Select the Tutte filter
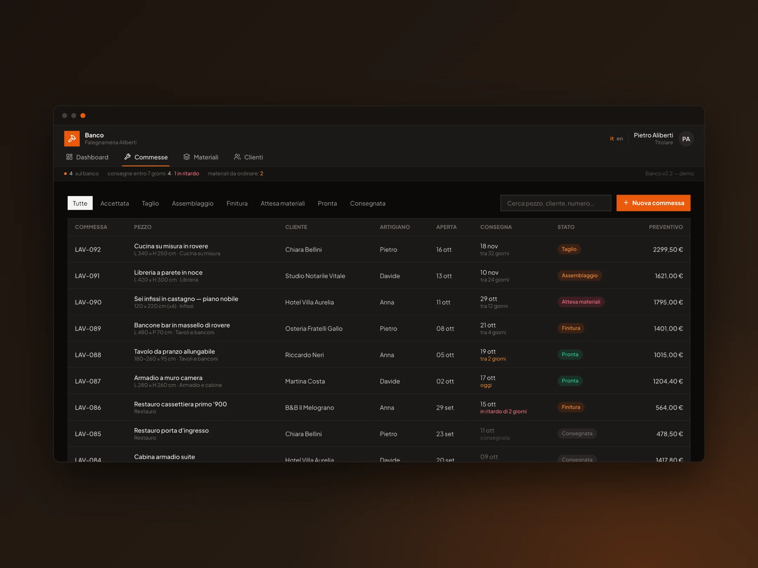The width and height of the screenshot is (758, 568). click(x=80, y=203)
